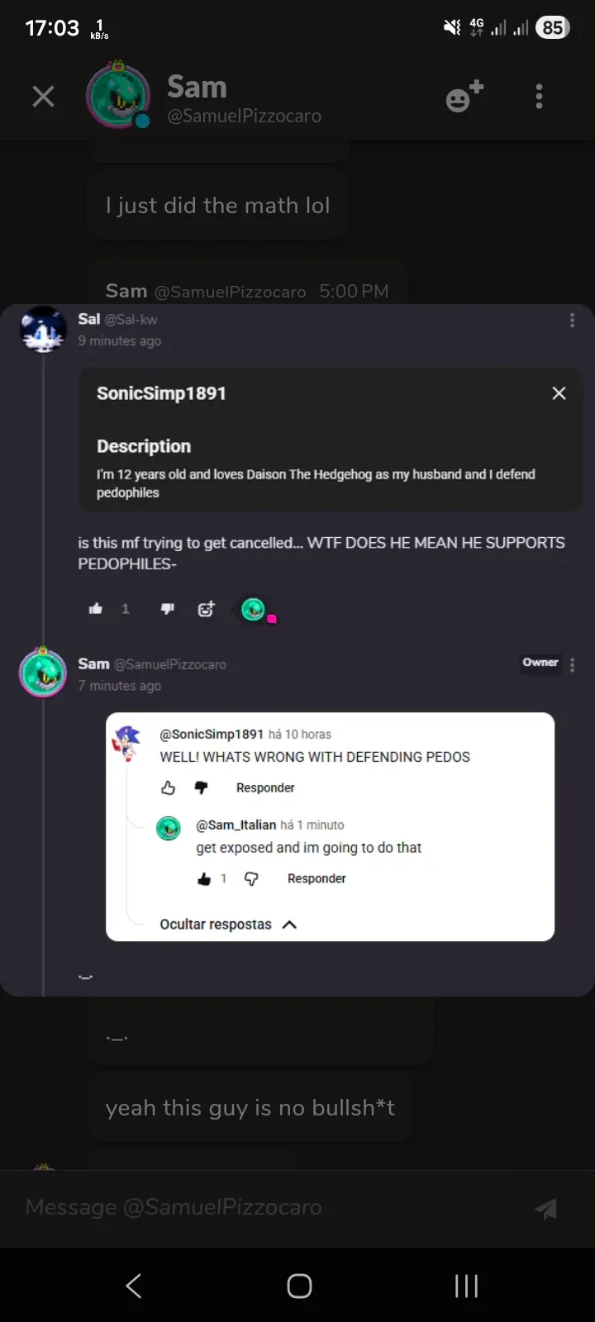Open Sal's comment options menu

[572, 321]
